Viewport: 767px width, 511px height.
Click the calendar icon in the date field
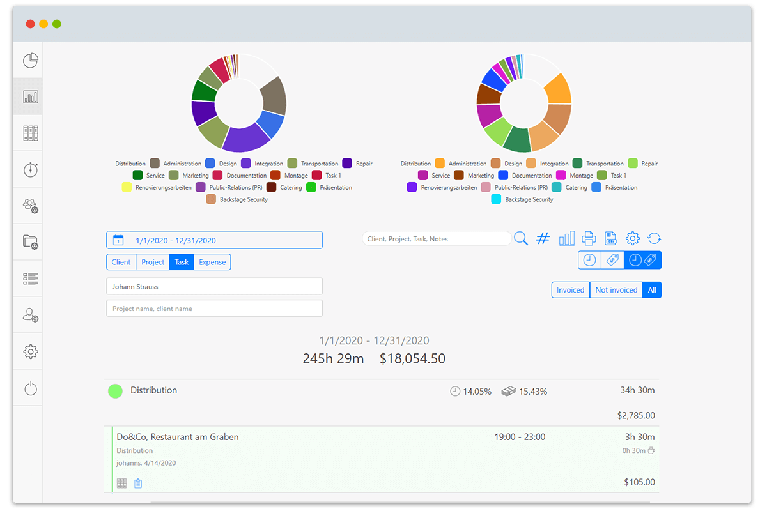(x=118, y=240)
